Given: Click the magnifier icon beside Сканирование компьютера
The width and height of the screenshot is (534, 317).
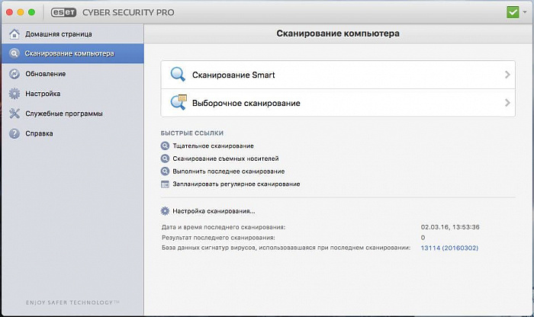Looking at the screenshot, I should pyautogui.click(x=14, y=54).
